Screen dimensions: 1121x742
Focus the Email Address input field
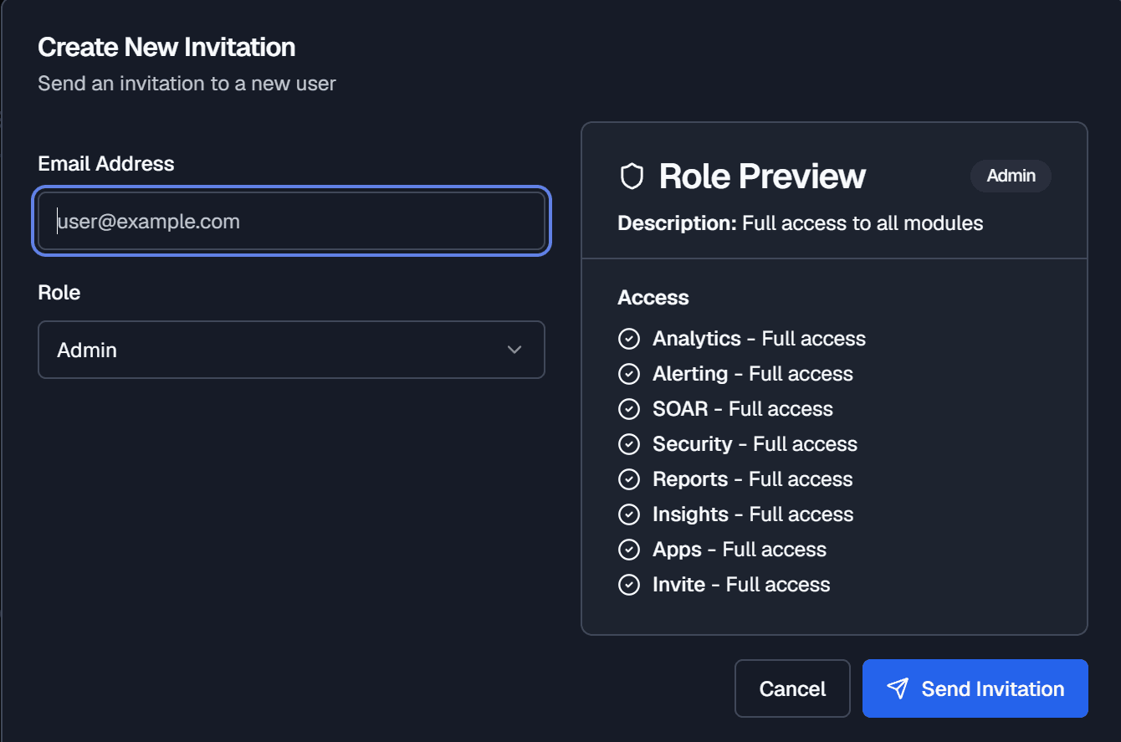291,222
